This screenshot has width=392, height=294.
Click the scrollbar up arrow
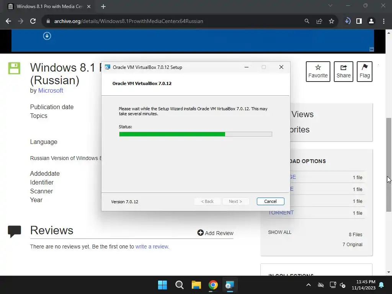tap(389, 33)
